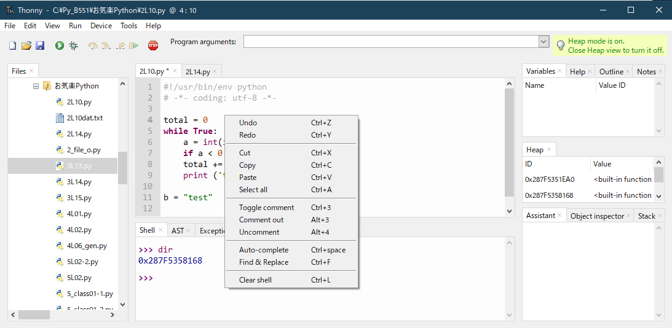The height and width of the screenshot is (328, 672).
Task: Run current script with green play icon
Action: pyautogui.click(x=59, y=45)
